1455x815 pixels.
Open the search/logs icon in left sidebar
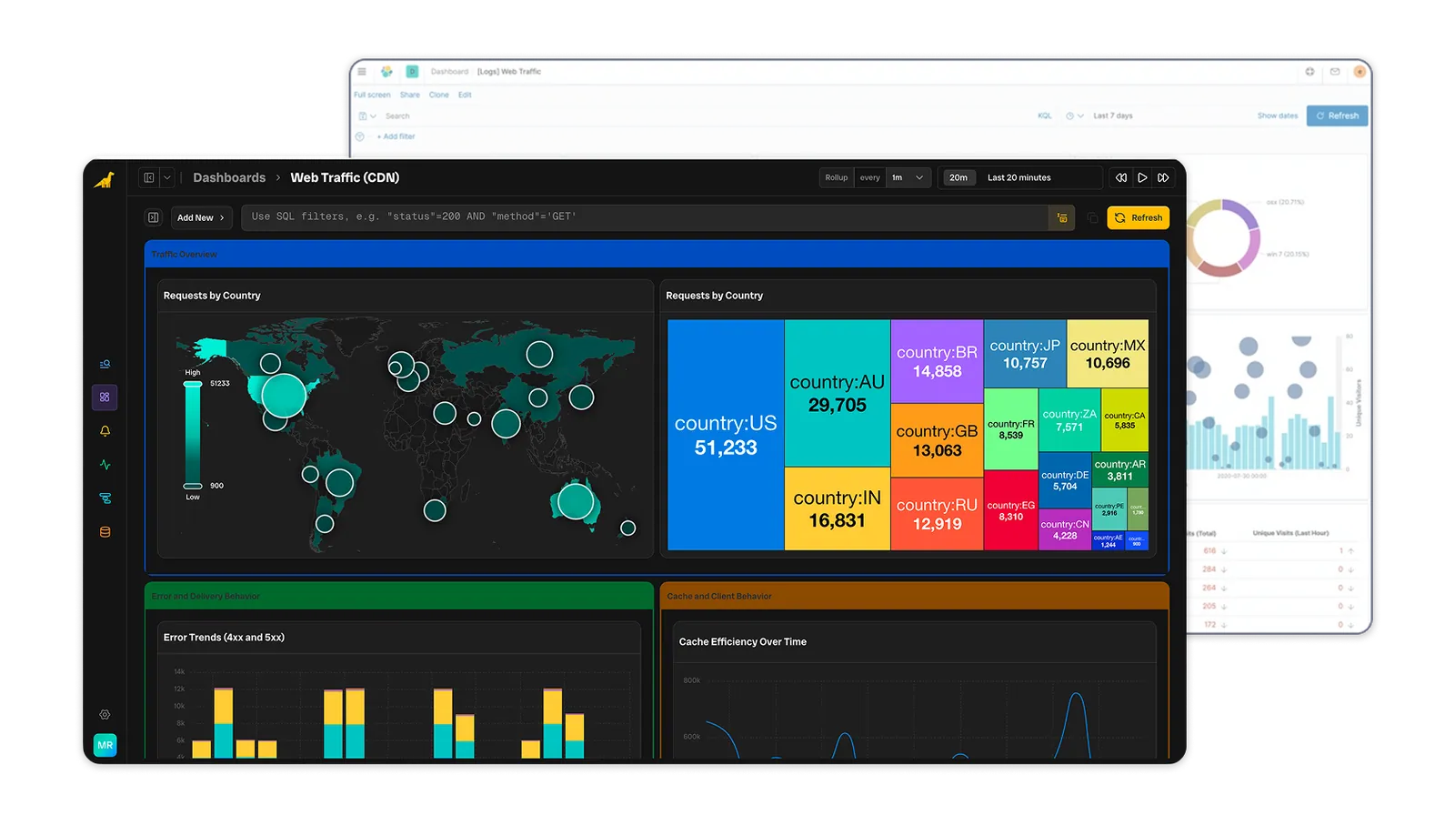tap(105, 364)
